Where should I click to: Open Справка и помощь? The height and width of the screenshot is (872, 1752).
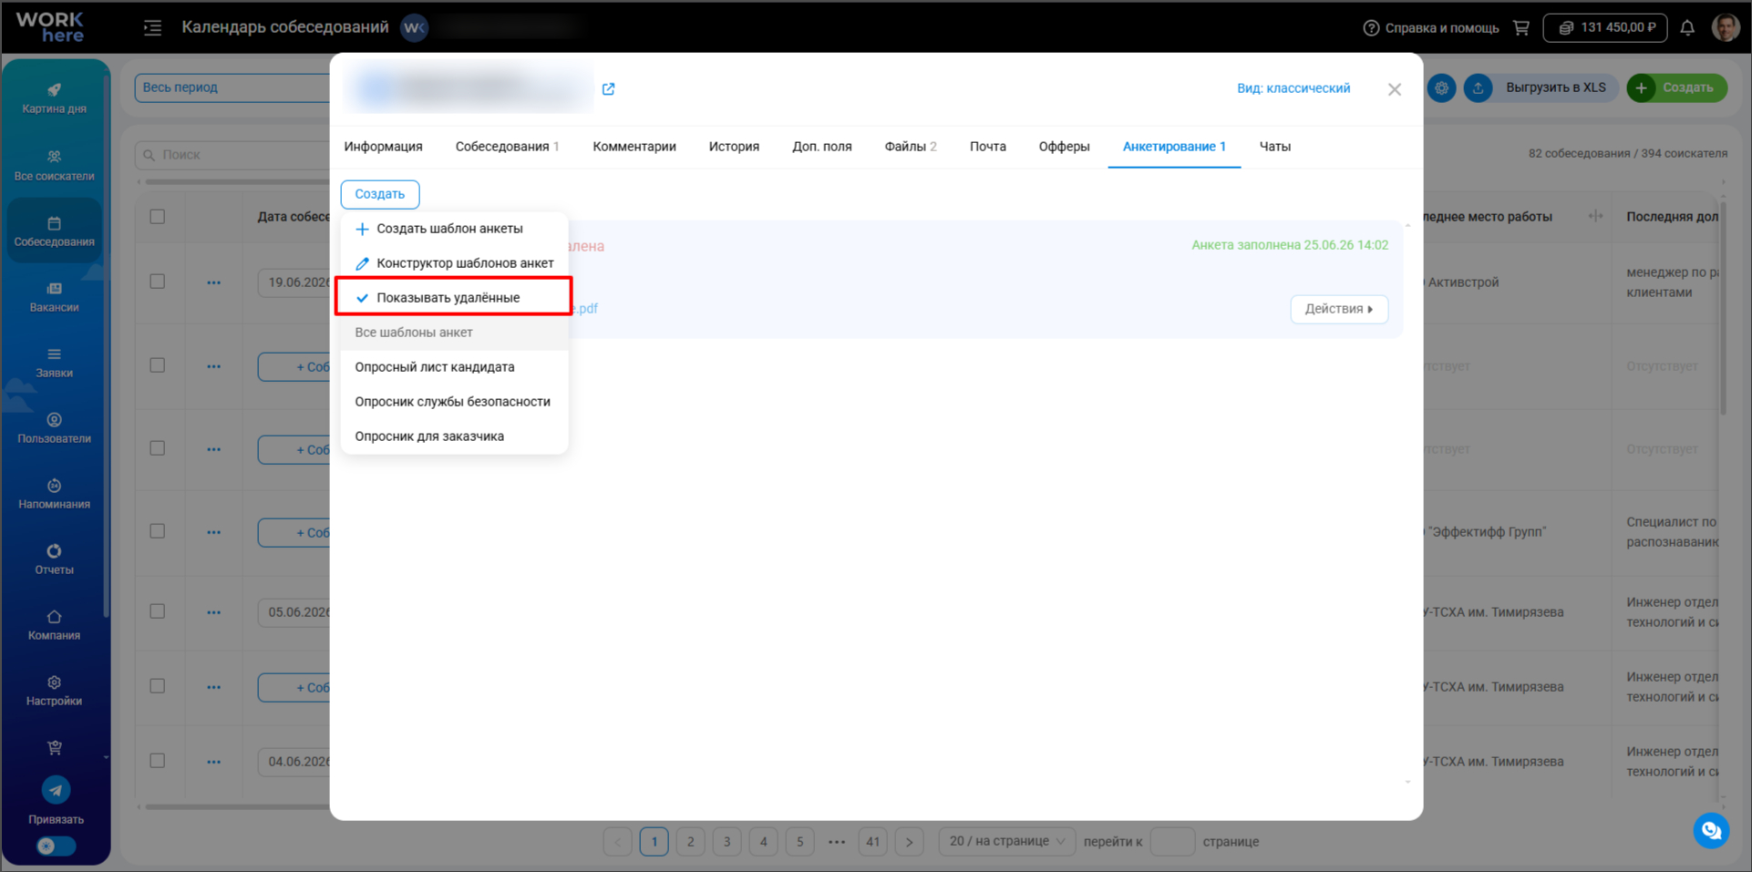pyautogui.click(x=1430, y=27)
